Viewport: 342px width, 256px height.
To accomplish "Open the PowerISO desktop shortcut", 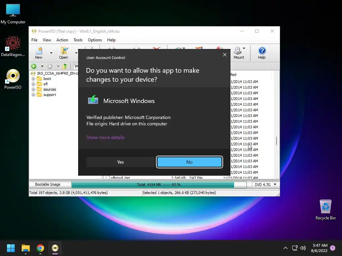I will [13, 79].
